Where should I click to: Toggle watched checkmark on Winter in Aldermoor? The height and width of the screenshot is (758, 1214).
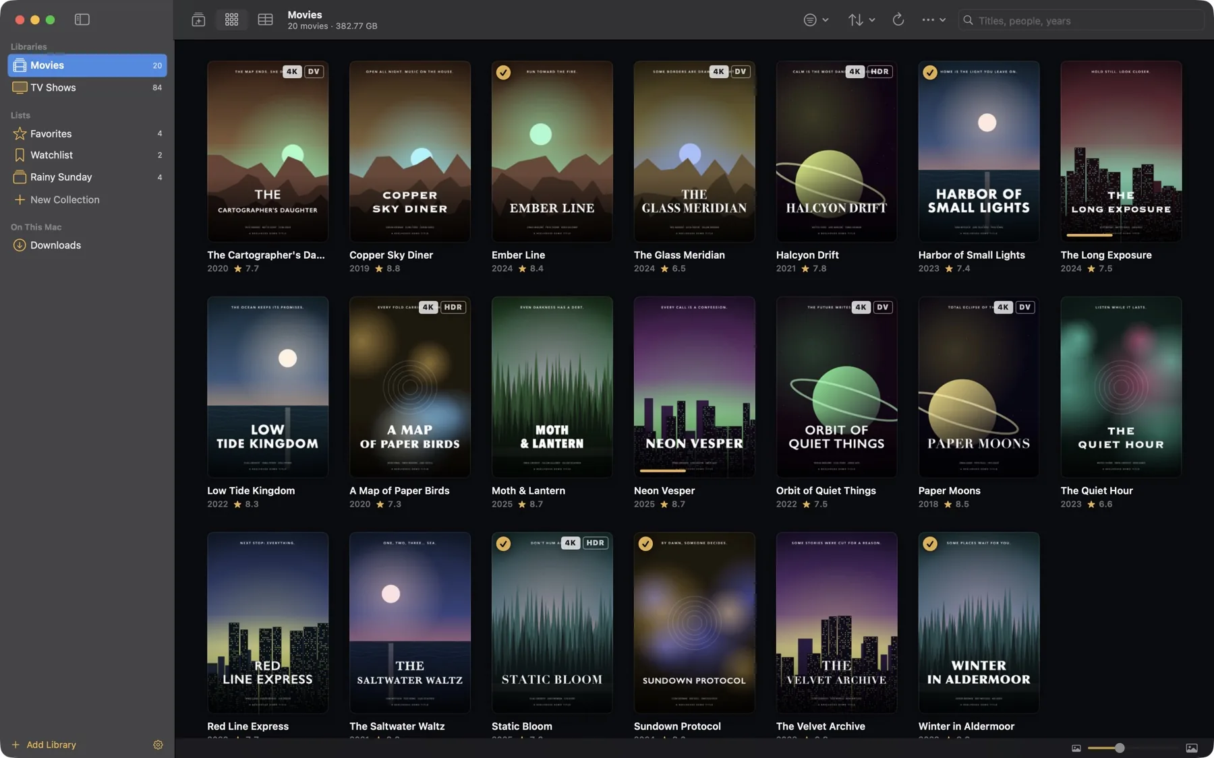929,544
